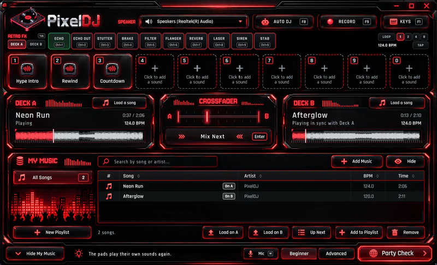Click the Mic microphone icon
The image size is (437, 265).
tap(251, 254)
